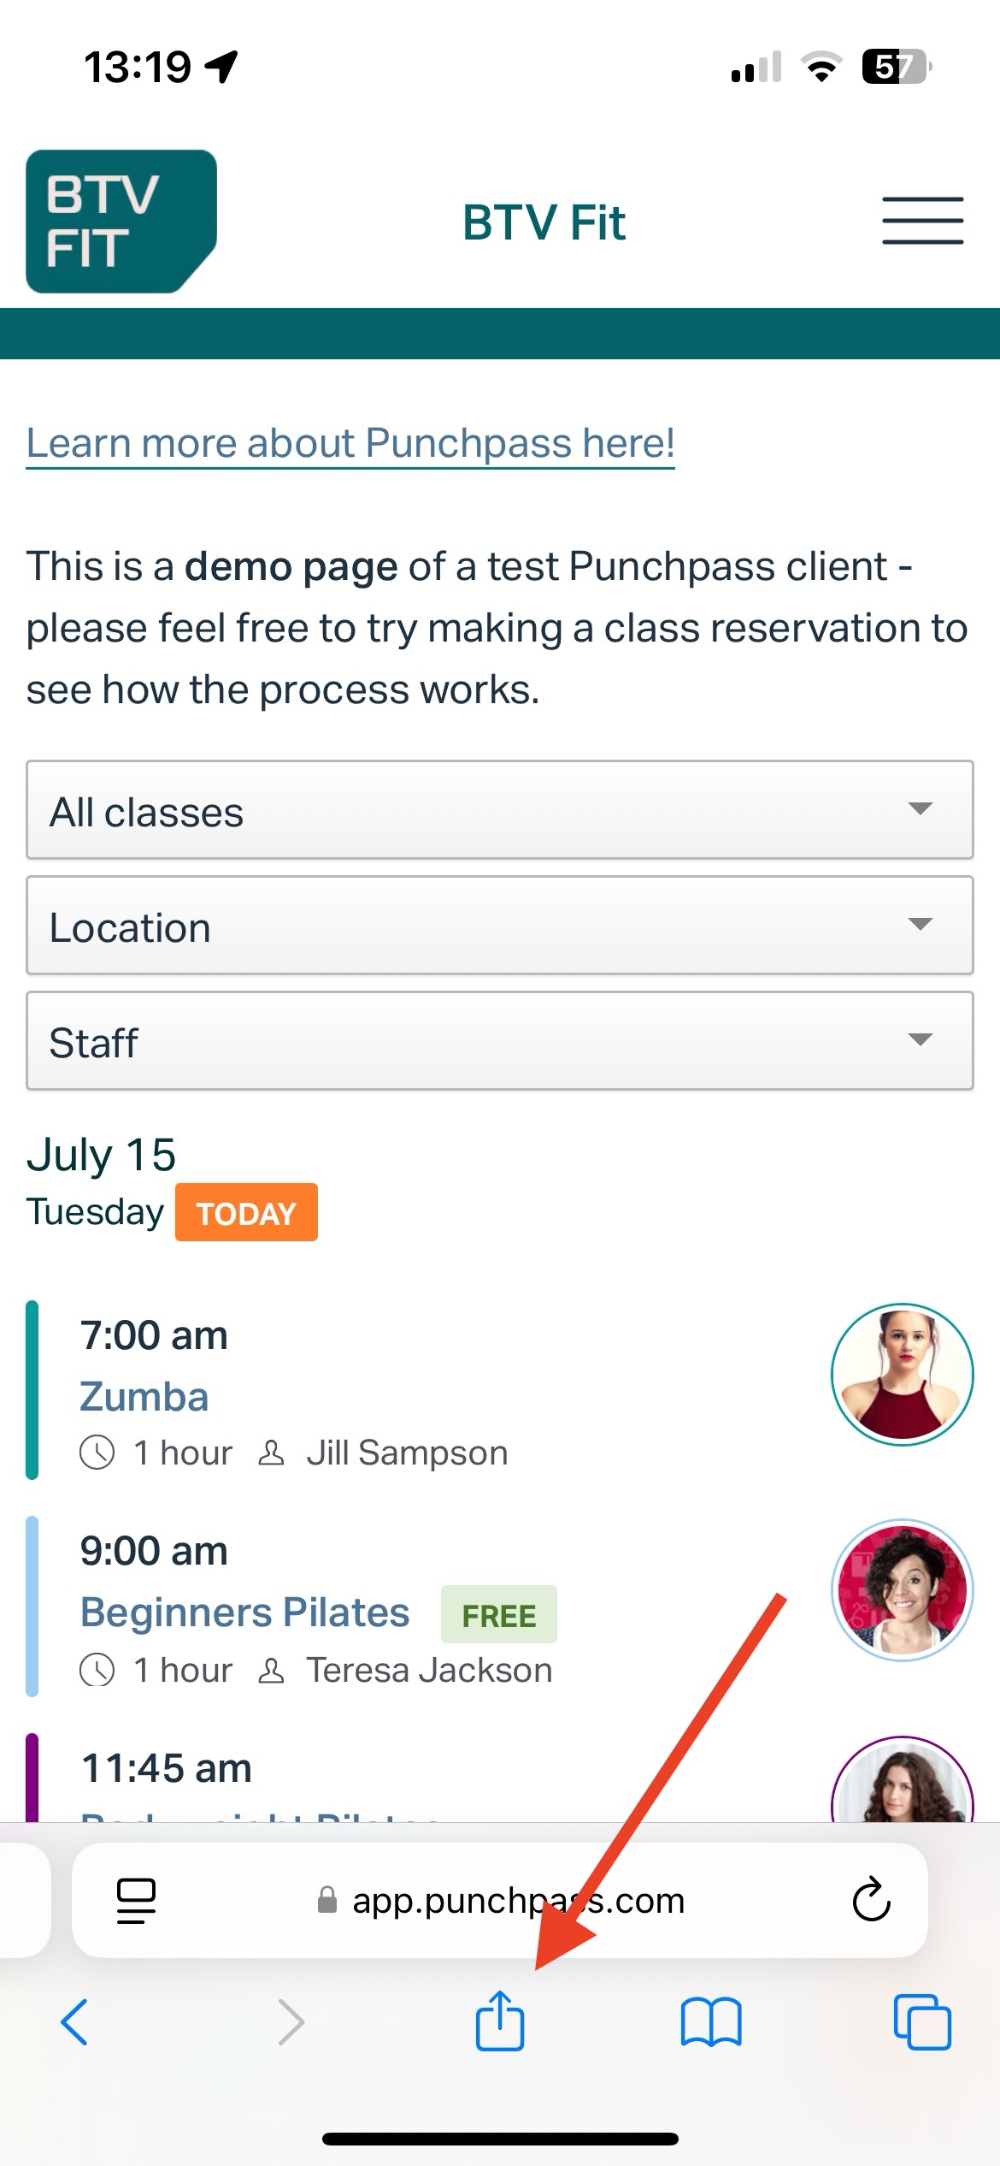Open the Zumba class link
Image resolution: width=1000 pixels, height=2166 pixels.
click(144, 1396)
